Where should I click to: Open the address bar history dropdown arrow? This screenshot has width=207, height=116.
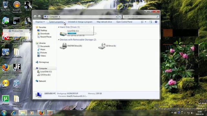[x=116, y=17]
